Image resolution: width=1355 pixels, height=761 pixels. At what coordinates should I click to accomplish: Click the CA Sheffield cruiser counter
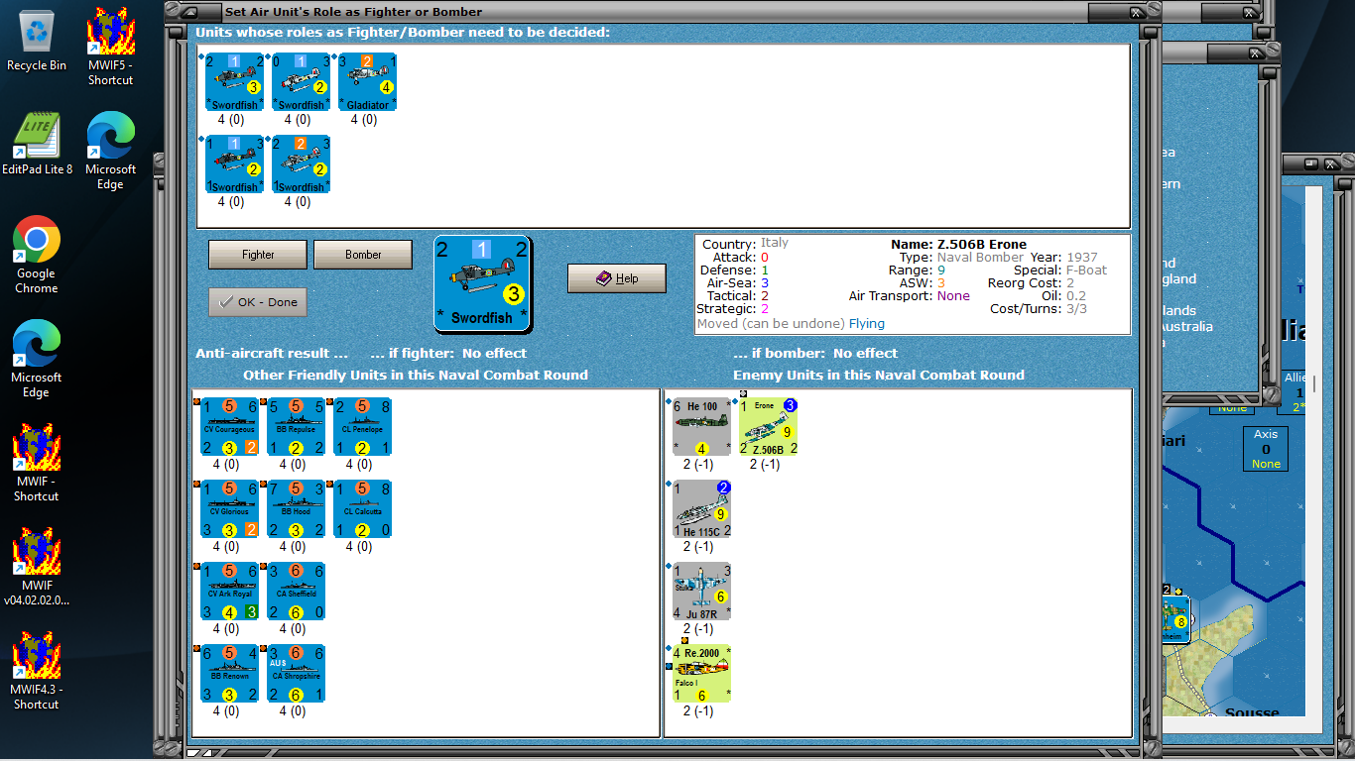click(296, 591)
